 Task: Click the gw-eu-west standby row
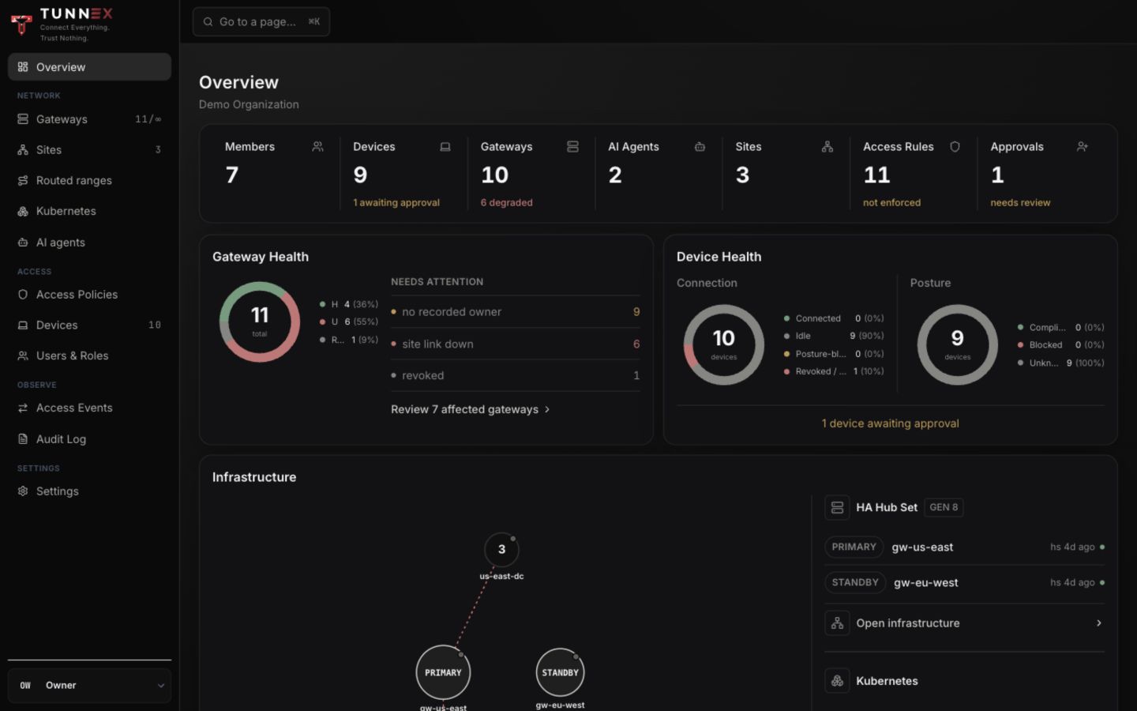964,583
